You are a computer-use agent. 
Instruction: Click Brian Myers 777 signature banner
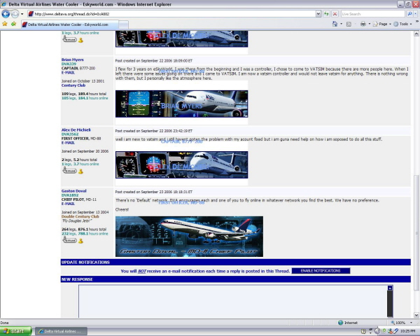point(181,104)
